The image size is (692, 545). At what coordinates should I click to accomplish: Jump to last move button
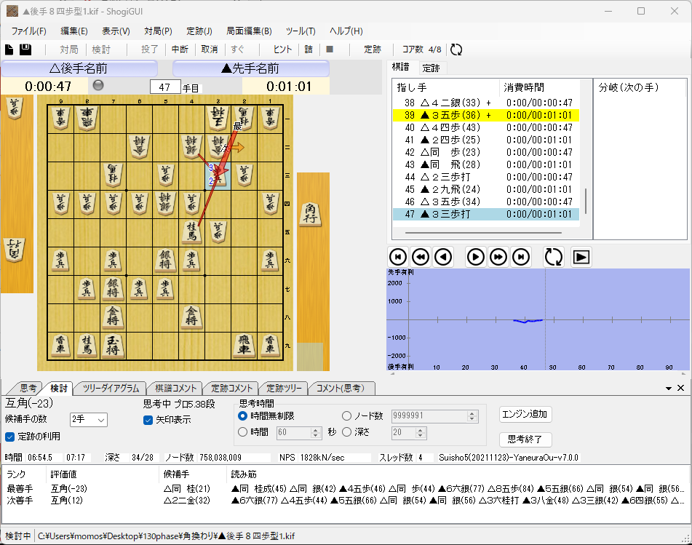coord(521,257)
